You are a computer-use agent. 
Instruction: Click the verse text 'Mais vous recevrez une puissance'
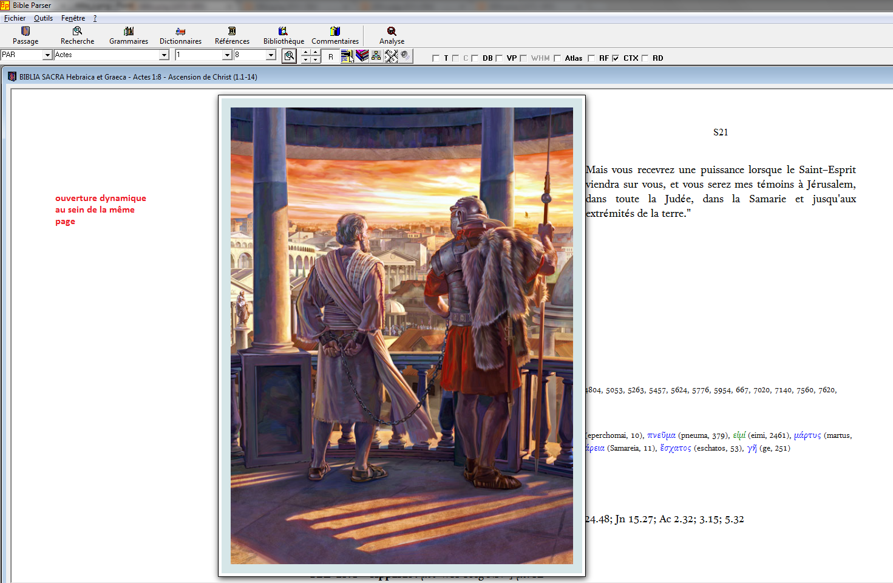665,170
